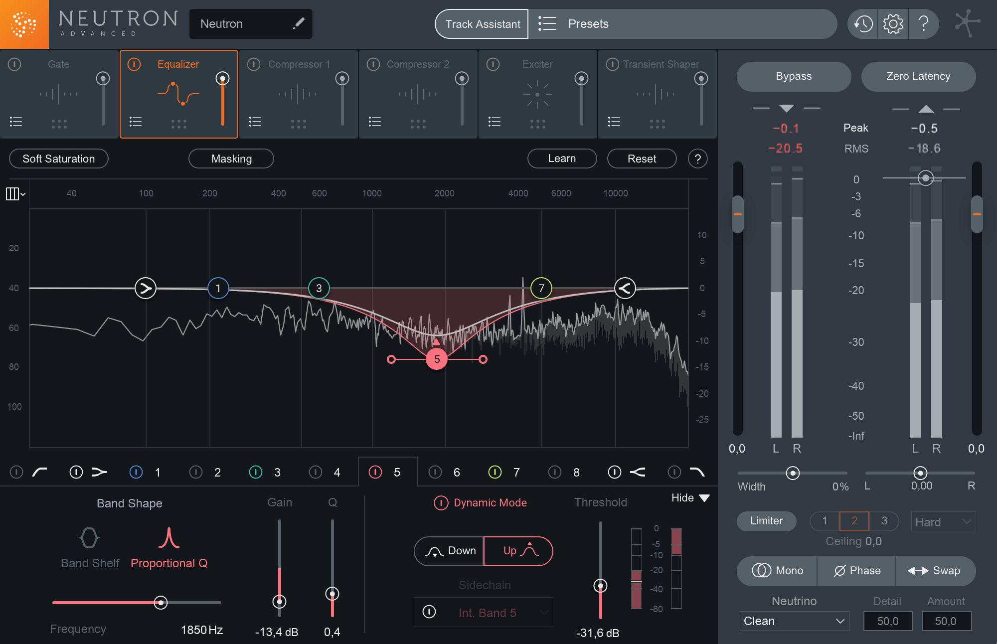The image size is (997, 644).
Task: Switch to the Compressor 1 tab
Action: pyautogui.click(x=298, y=64)
